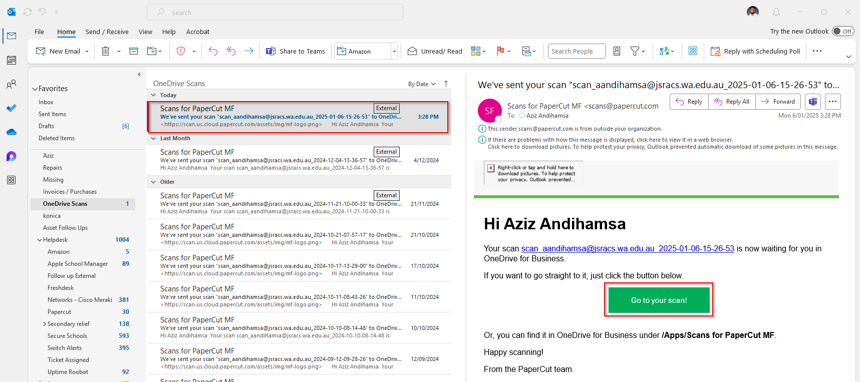The image size is (860, 382).
Task: Collapse the Last Month message group
Action: pos(154,139)
